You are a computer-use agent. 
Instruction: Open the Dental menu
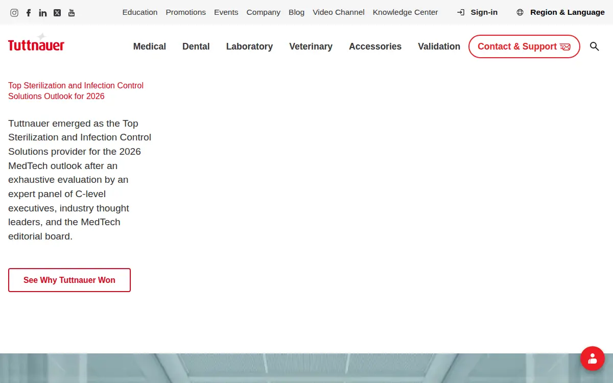click(196, 46)
